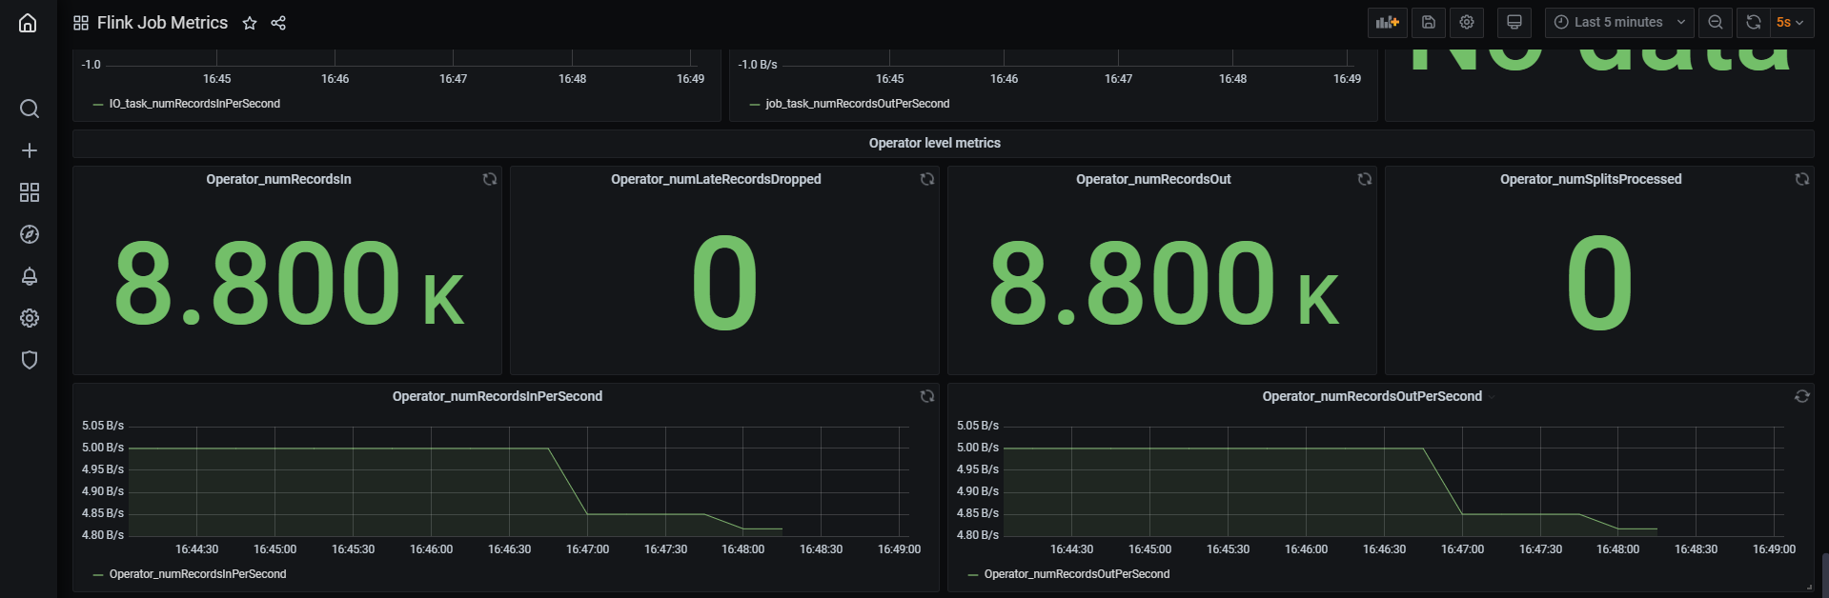
Task: Open the Alerting bell icon
Action: [30, 276]
